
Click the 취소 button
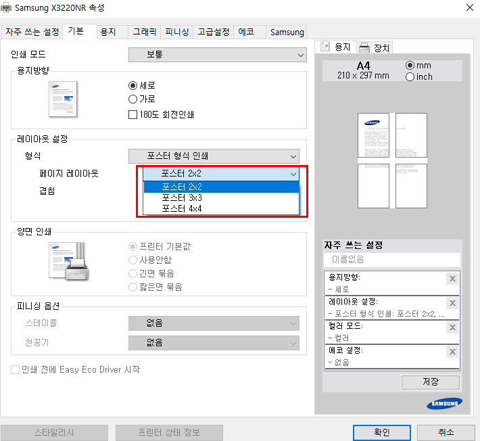click(x=446, y=433)
